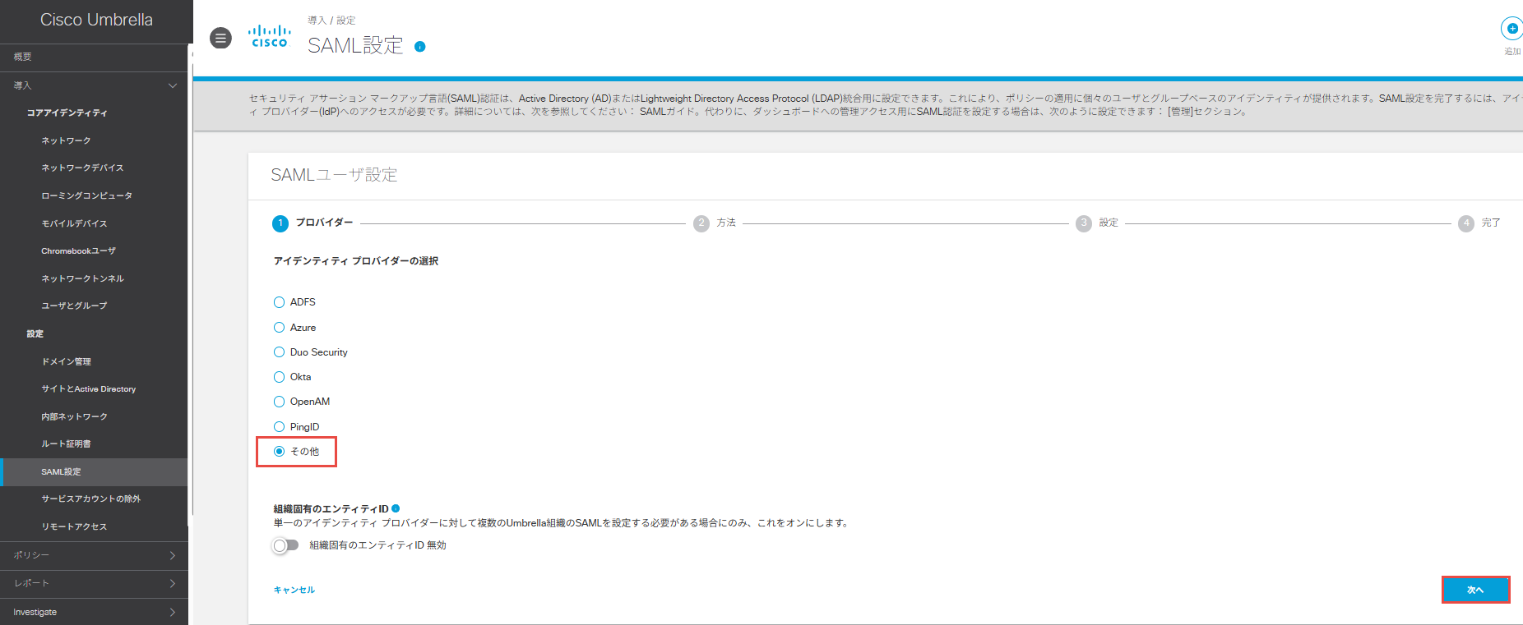Click the hamburger menu icon
The image size is (1523, 625).
click(220, 38)
